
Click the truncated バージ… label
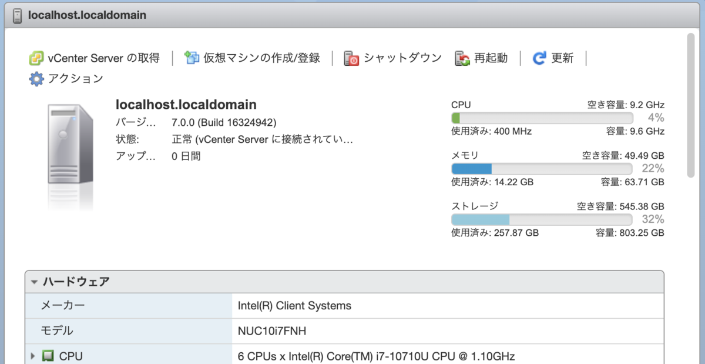pos(136,123)
